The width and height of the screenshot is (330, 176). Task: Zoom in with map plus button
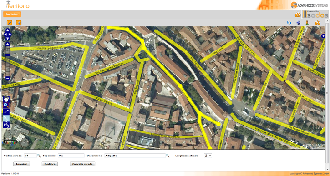point(8,45)
